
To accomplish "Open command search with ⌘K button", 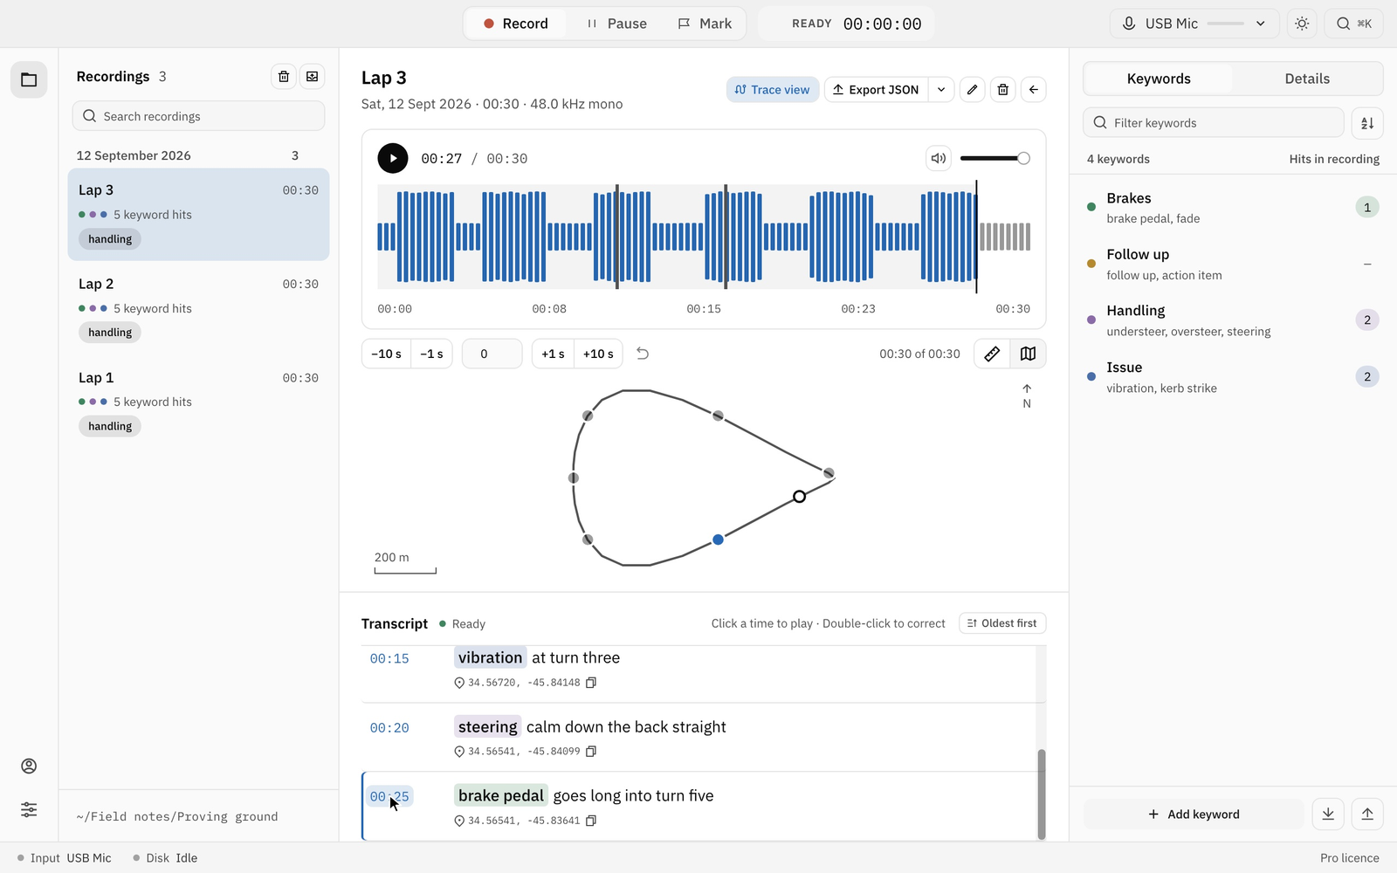I will [x=1354, y=24].
